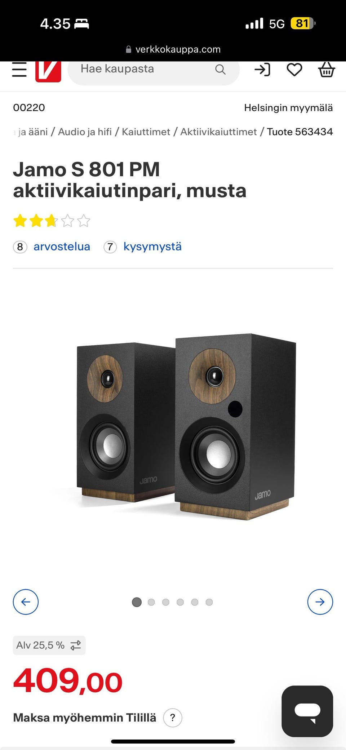
Task: Tap the Verkkokauppa red logo
Action: coord(48,71)
